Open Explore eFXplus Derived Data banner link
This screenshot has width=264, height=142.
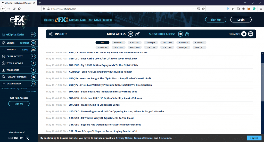[x=78, y=20]
